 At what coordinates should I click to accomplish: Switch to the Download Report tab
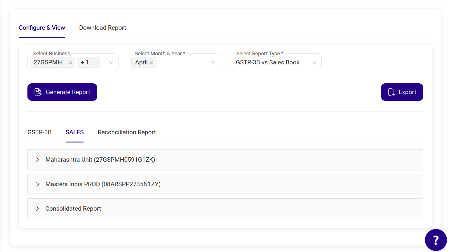(x=102, y=28)
